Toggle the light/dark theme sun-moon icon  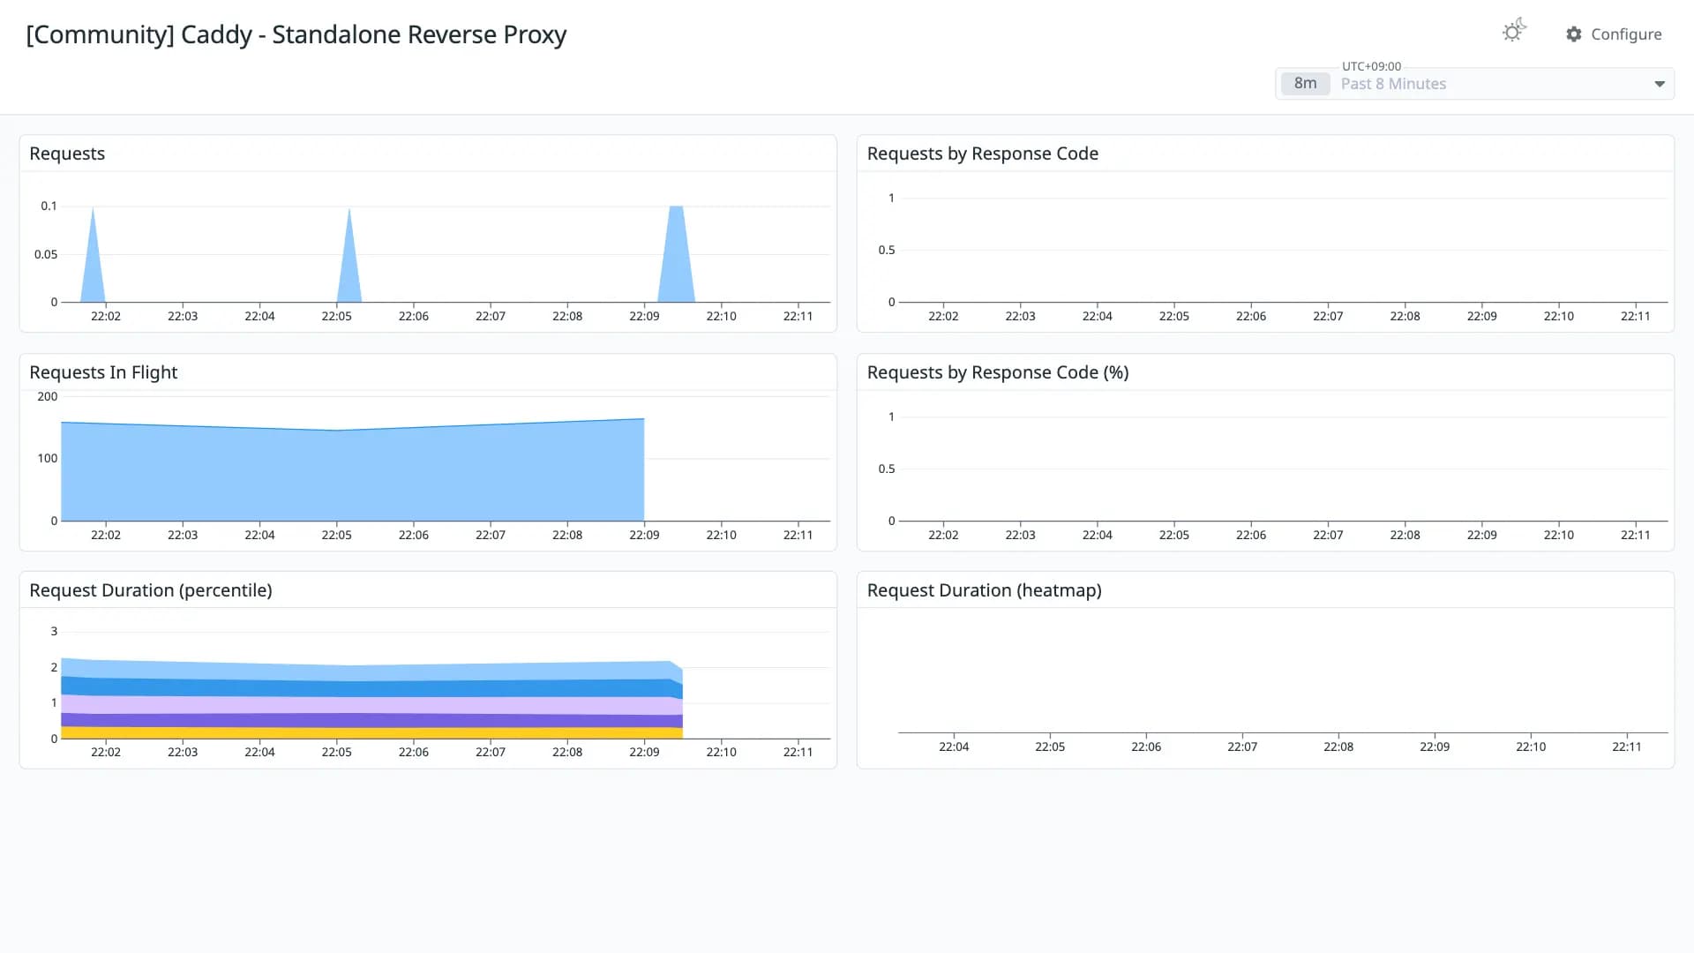pos(1514,31)
